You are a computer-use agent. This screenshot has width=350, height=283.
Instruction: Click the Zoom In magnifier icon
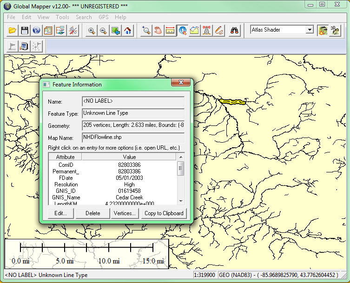click(92, 30)
